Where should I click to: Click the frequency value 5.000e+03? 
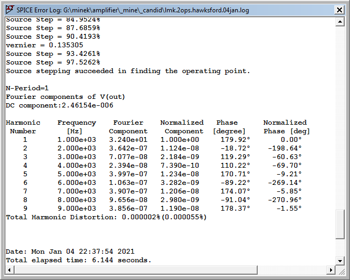point(77,174)
